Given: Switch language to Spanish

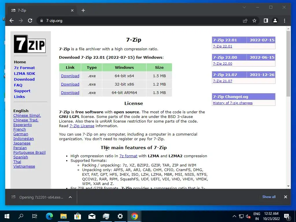Looking at the screenshot, I should click(x=21, y=157).
